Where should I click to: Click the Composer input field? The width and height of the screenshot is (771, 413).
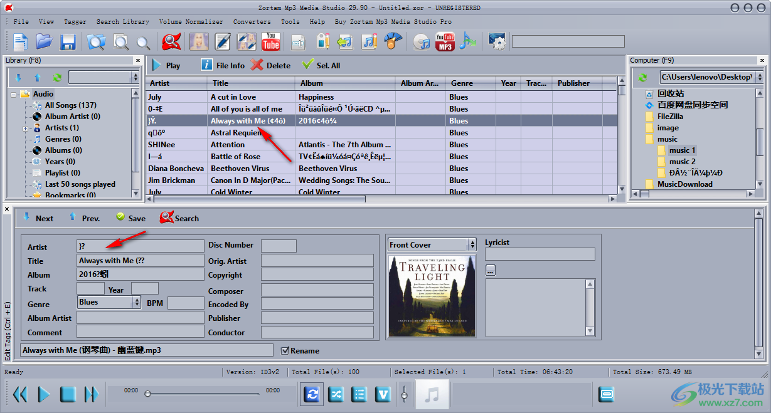(317, 291)
